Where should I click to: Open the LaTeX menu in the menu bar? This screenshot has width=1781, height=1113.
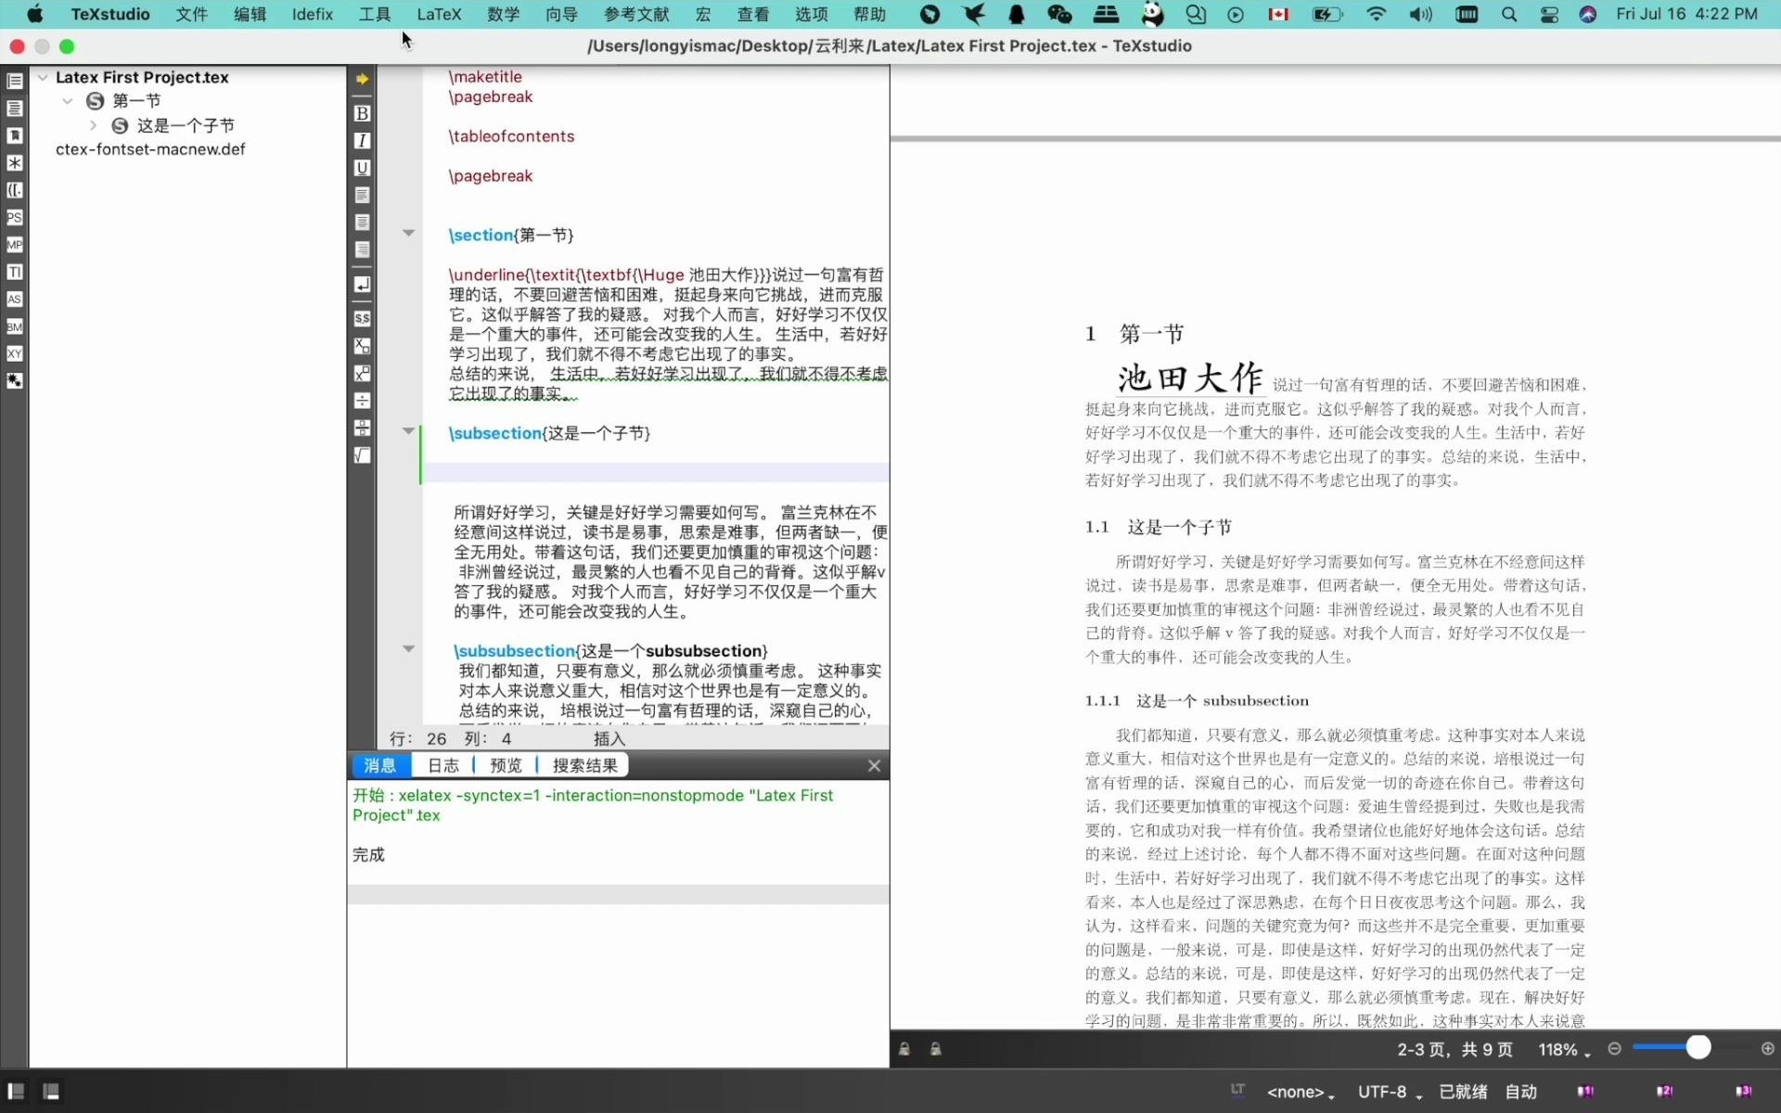[x=438, y=14]
